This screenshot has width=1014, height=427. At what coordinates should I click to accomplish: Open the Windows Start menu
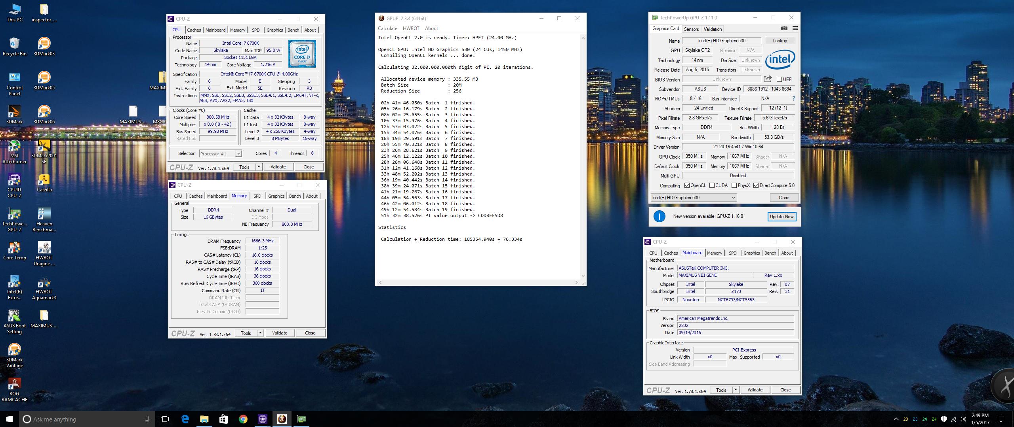tap(10, 419)
